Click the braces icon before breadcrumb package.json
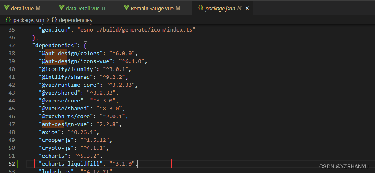This screenshot has width=375, height=173. pos(8,20)
